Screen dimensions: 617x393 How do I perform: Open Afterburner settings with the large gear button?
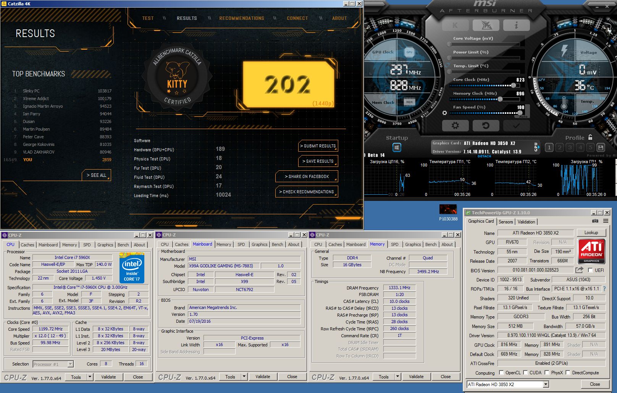[455, 125]
